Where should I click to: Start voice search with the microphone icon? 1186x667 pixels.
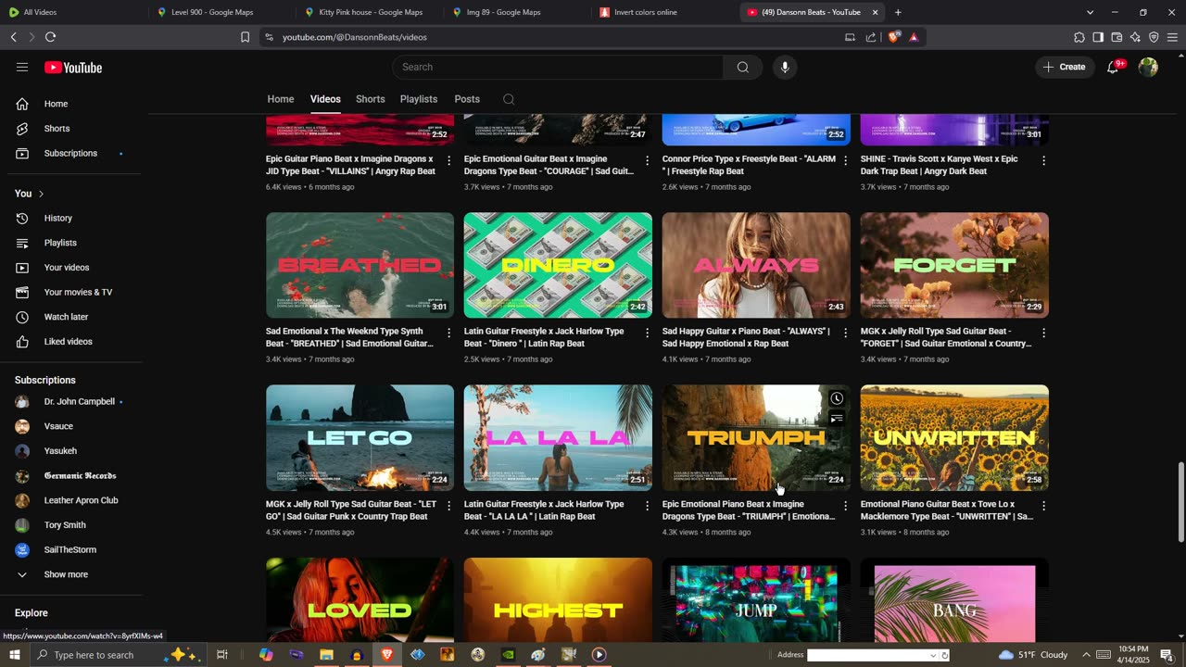[x=785, y=67]
